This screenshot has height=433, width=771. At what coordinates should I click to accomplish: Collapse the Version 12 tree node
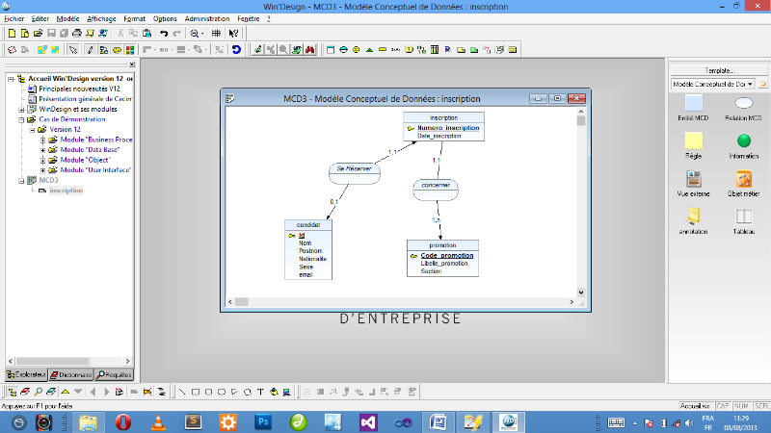pos(31,130)
